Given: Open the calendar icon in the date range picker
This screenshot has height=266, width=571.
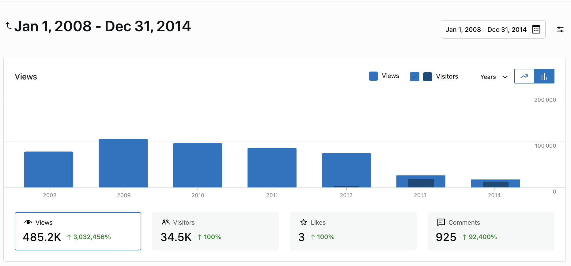Looking at the screenshot, I should [536, 29].
